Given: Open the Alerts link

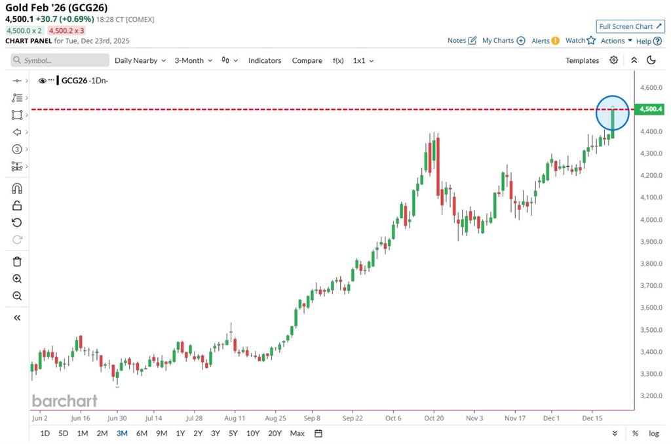Looking at the screenshot, I should [x=545, y=41].
